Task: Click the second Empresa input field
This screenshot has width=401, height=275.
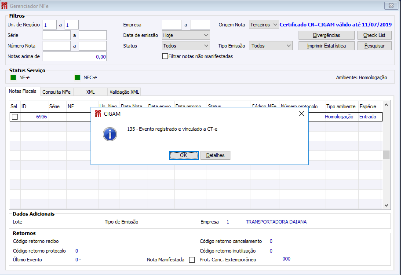Action: tap(200, 25)
